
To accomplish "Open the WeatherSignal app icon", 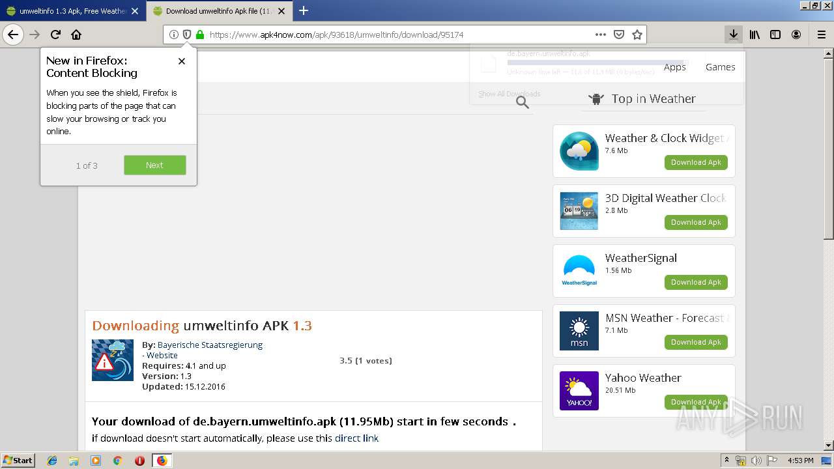I will click(x=579, y=270).
